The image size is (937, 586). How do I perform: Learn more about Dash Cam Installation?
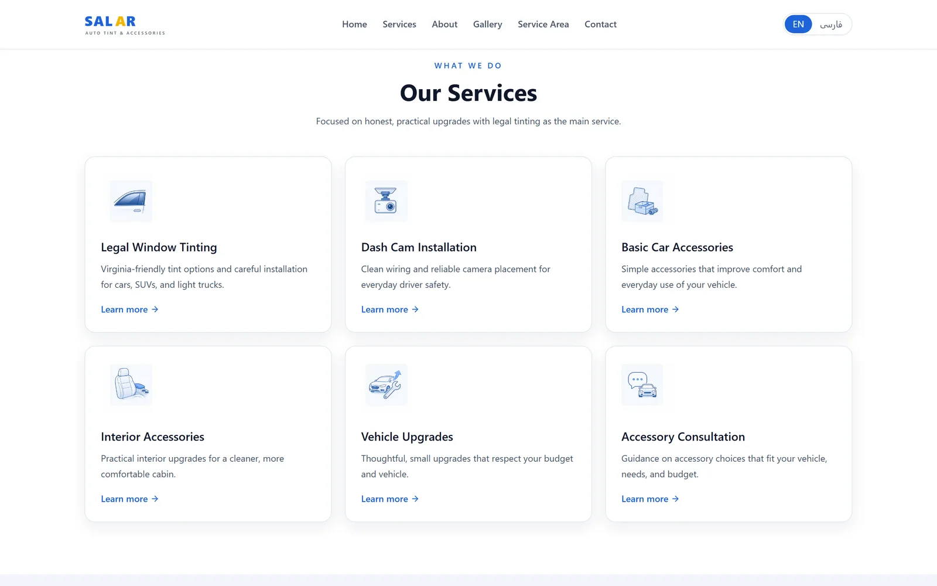pos(390,309)
